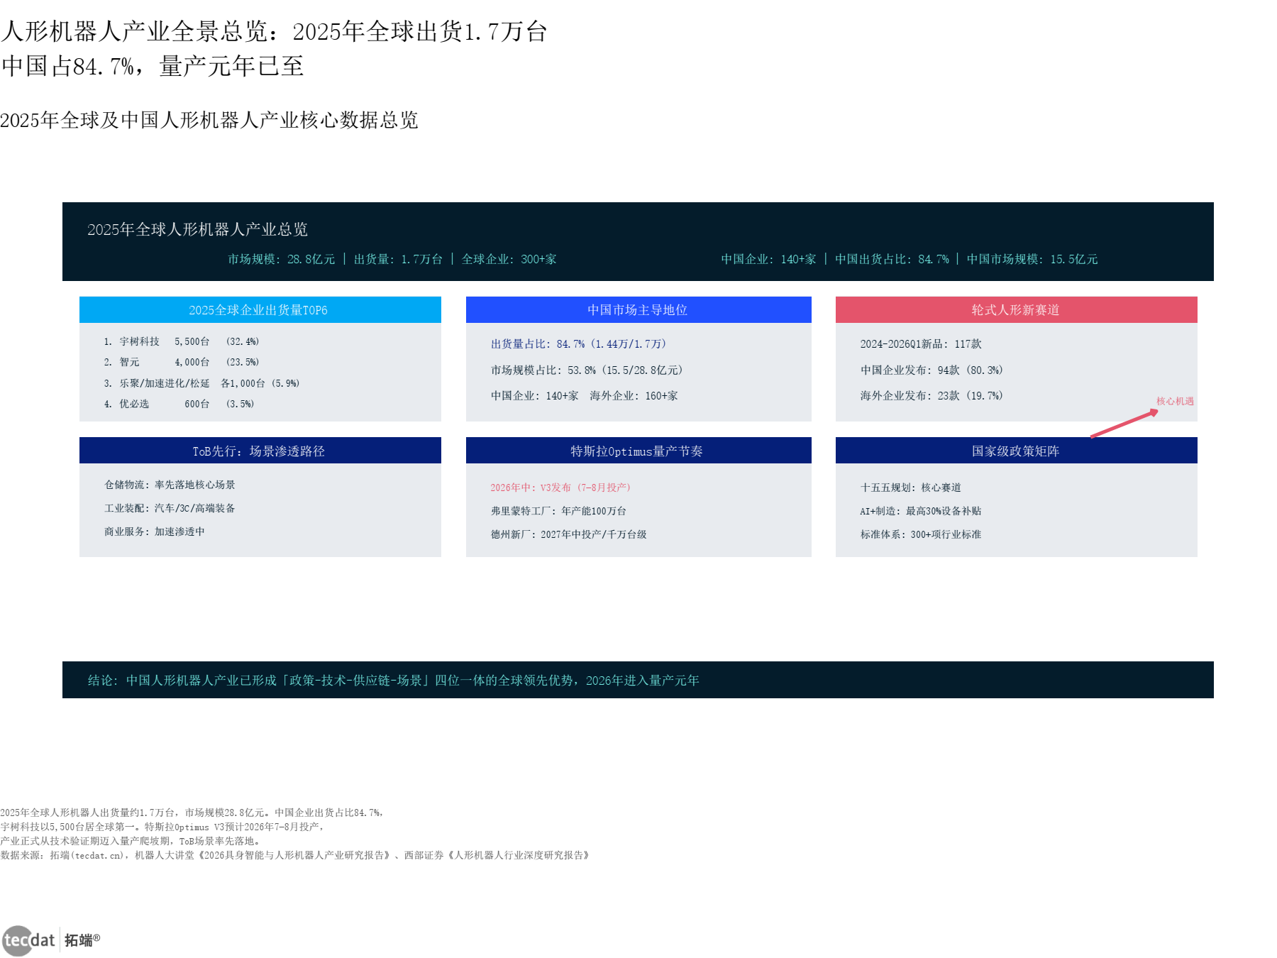Image resolution: width=1277 pixels, height=958 pixels.
Task: Click red text 2026年中: V3发布
Action: point(560,488)
